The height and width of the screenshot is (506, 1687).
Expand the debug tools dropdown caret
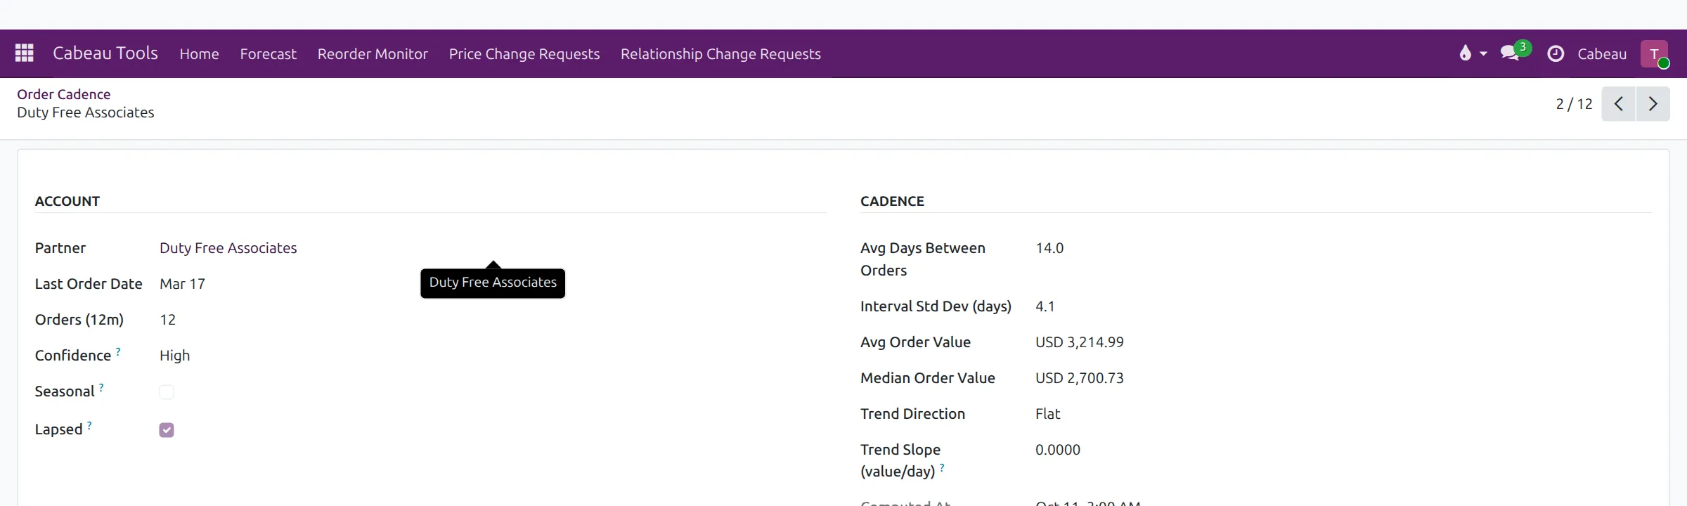[x=1483, y=54]
